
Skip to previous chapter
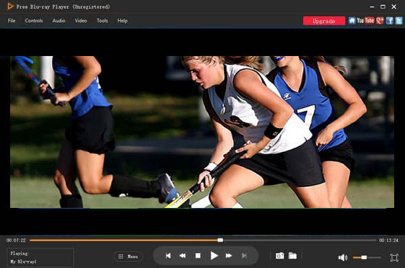pyautogui.click(x=168, y=256)
